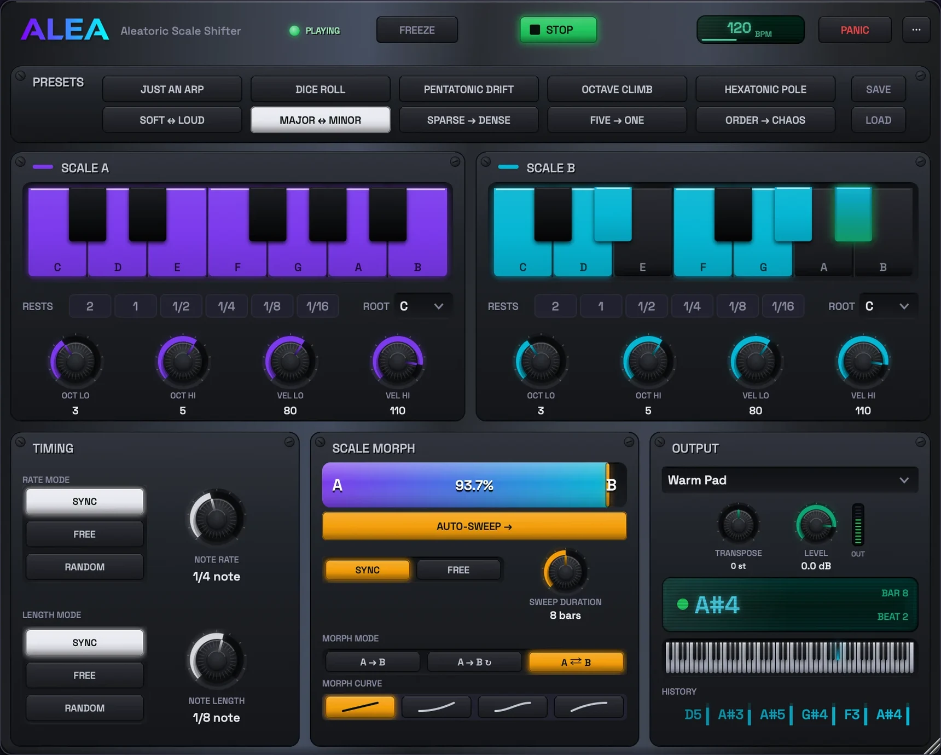Set Rate Mode to FREE
This screenshot has width=941, height=755.
pyautogui.click(x=85, y=534)
